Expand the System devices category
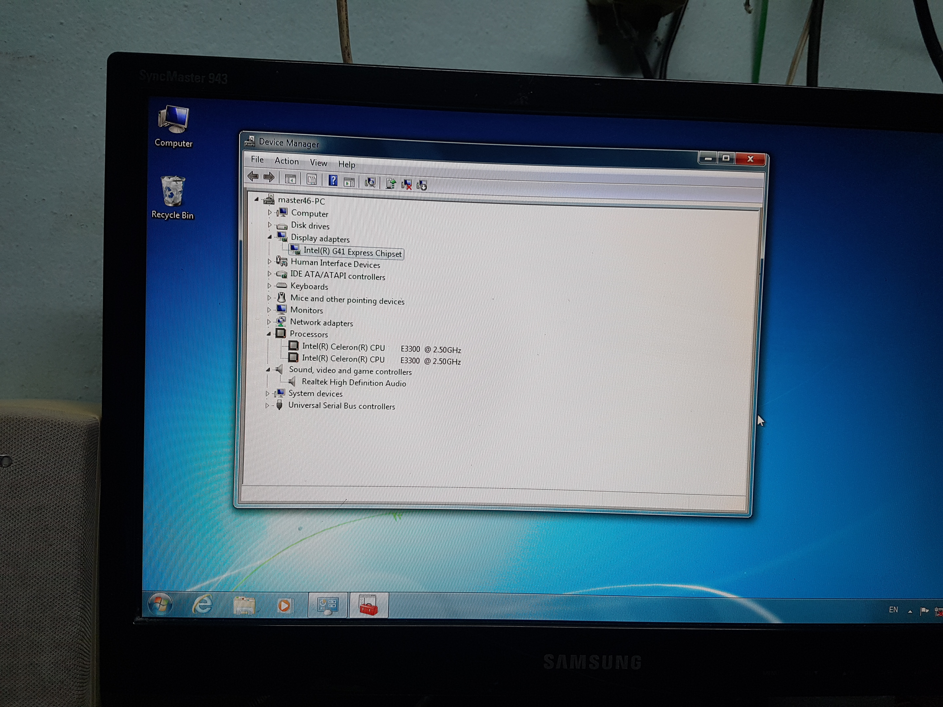943x707 pixels. click(x=267, y=393)
